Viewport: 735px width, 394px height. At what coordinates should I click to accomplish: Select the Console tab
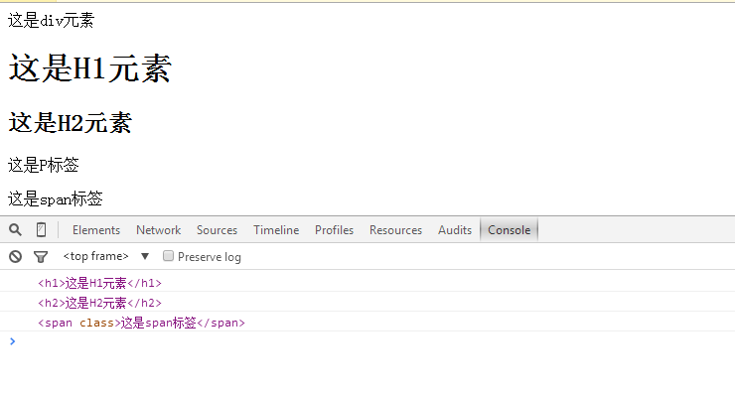pyautogui.click(x=510, y=230)
